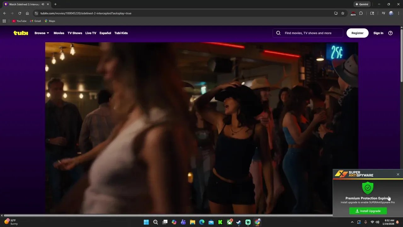Open the notifications bell icon
This screenshot has width=403, height=227.
pos(398,222)
